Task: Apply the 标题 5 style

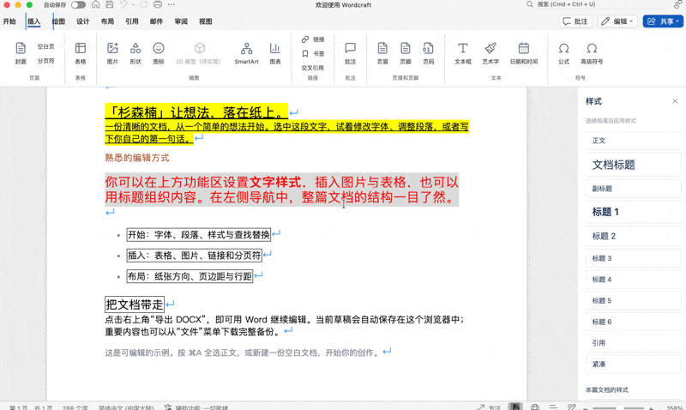Action: [633, 300]
